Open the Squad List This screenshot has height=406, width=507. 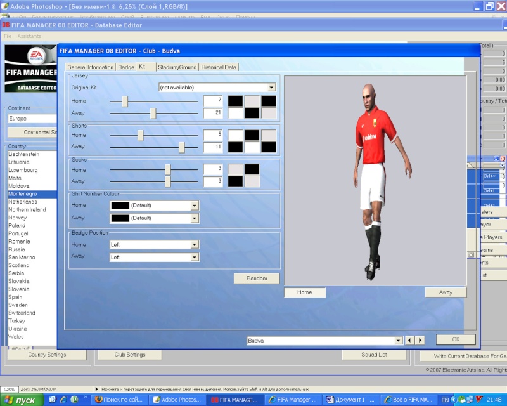[x=374, y=355]
